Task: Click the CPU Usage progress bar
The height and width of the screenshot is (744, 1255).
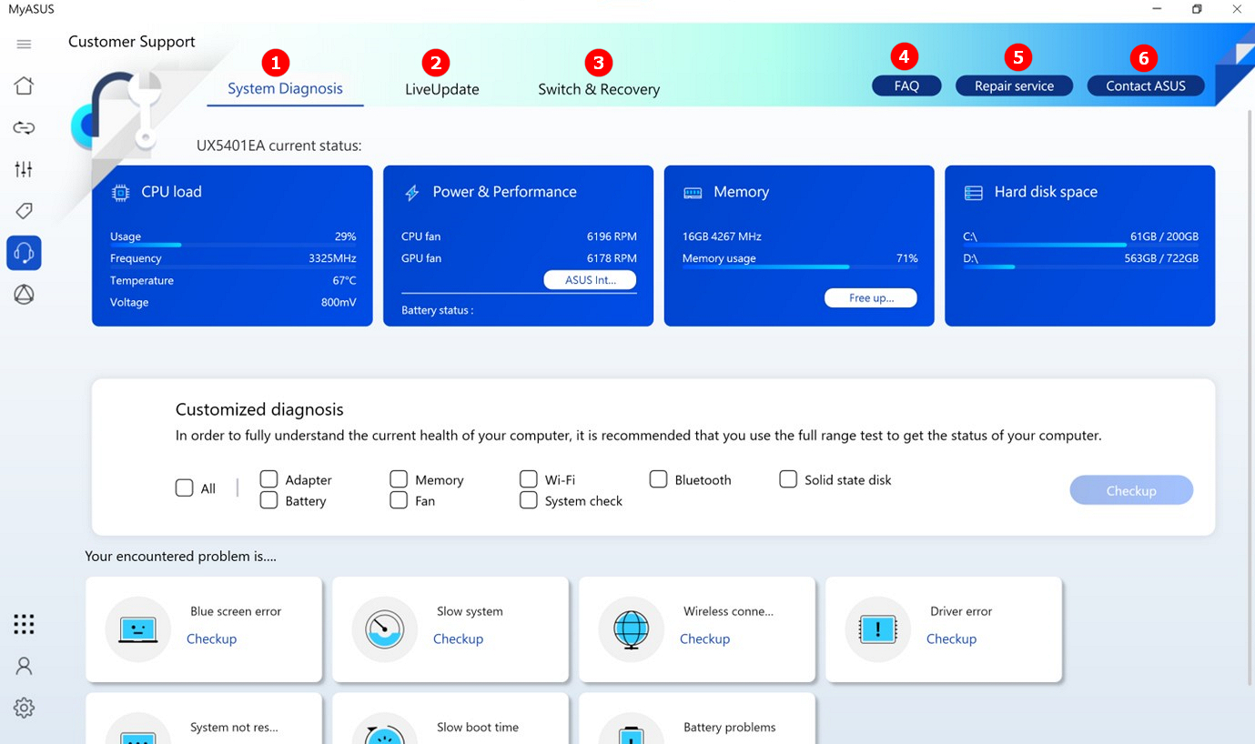Action: pyautogui.click(x=233, y=245)
